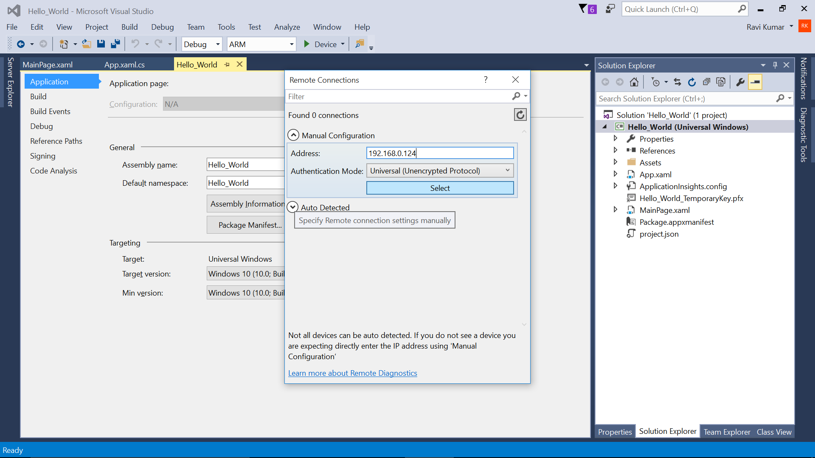Expand the References node
Viewport: 815px width, 458px height.
click(x=615, y=150)
